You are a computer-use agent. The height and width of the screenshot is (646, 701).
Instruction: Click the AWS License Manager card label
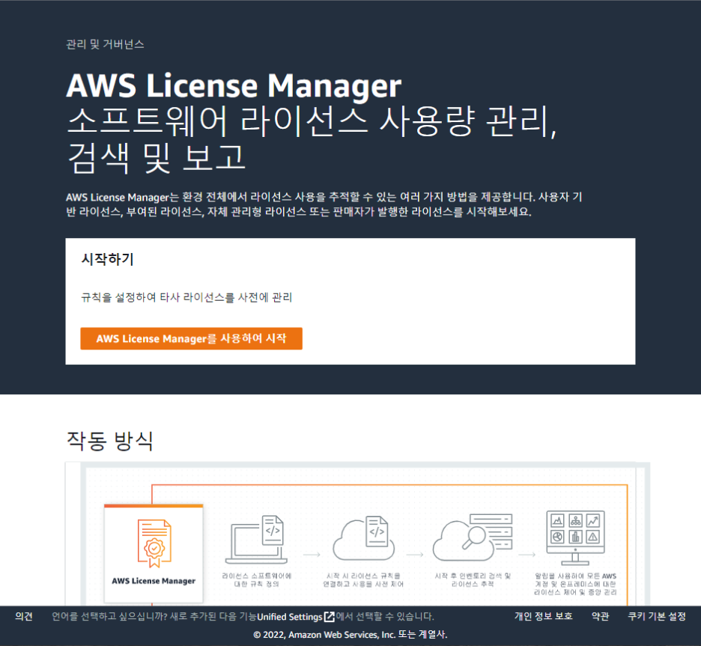[x=154, y=581]
